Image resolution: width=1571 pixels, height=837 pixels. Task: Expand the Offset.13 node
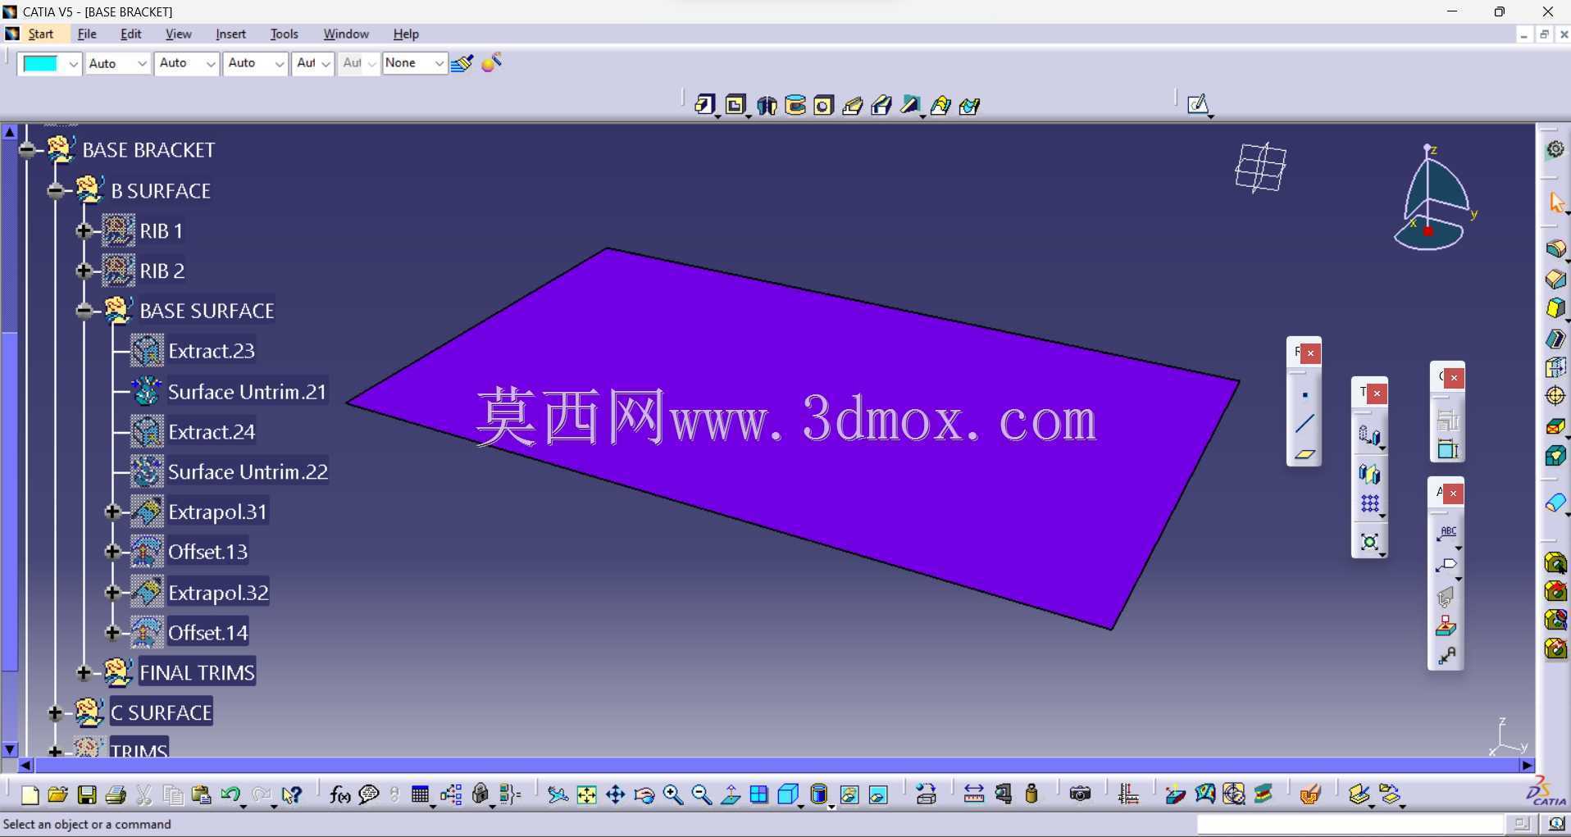pyautogui.click(x=112, y=552)
